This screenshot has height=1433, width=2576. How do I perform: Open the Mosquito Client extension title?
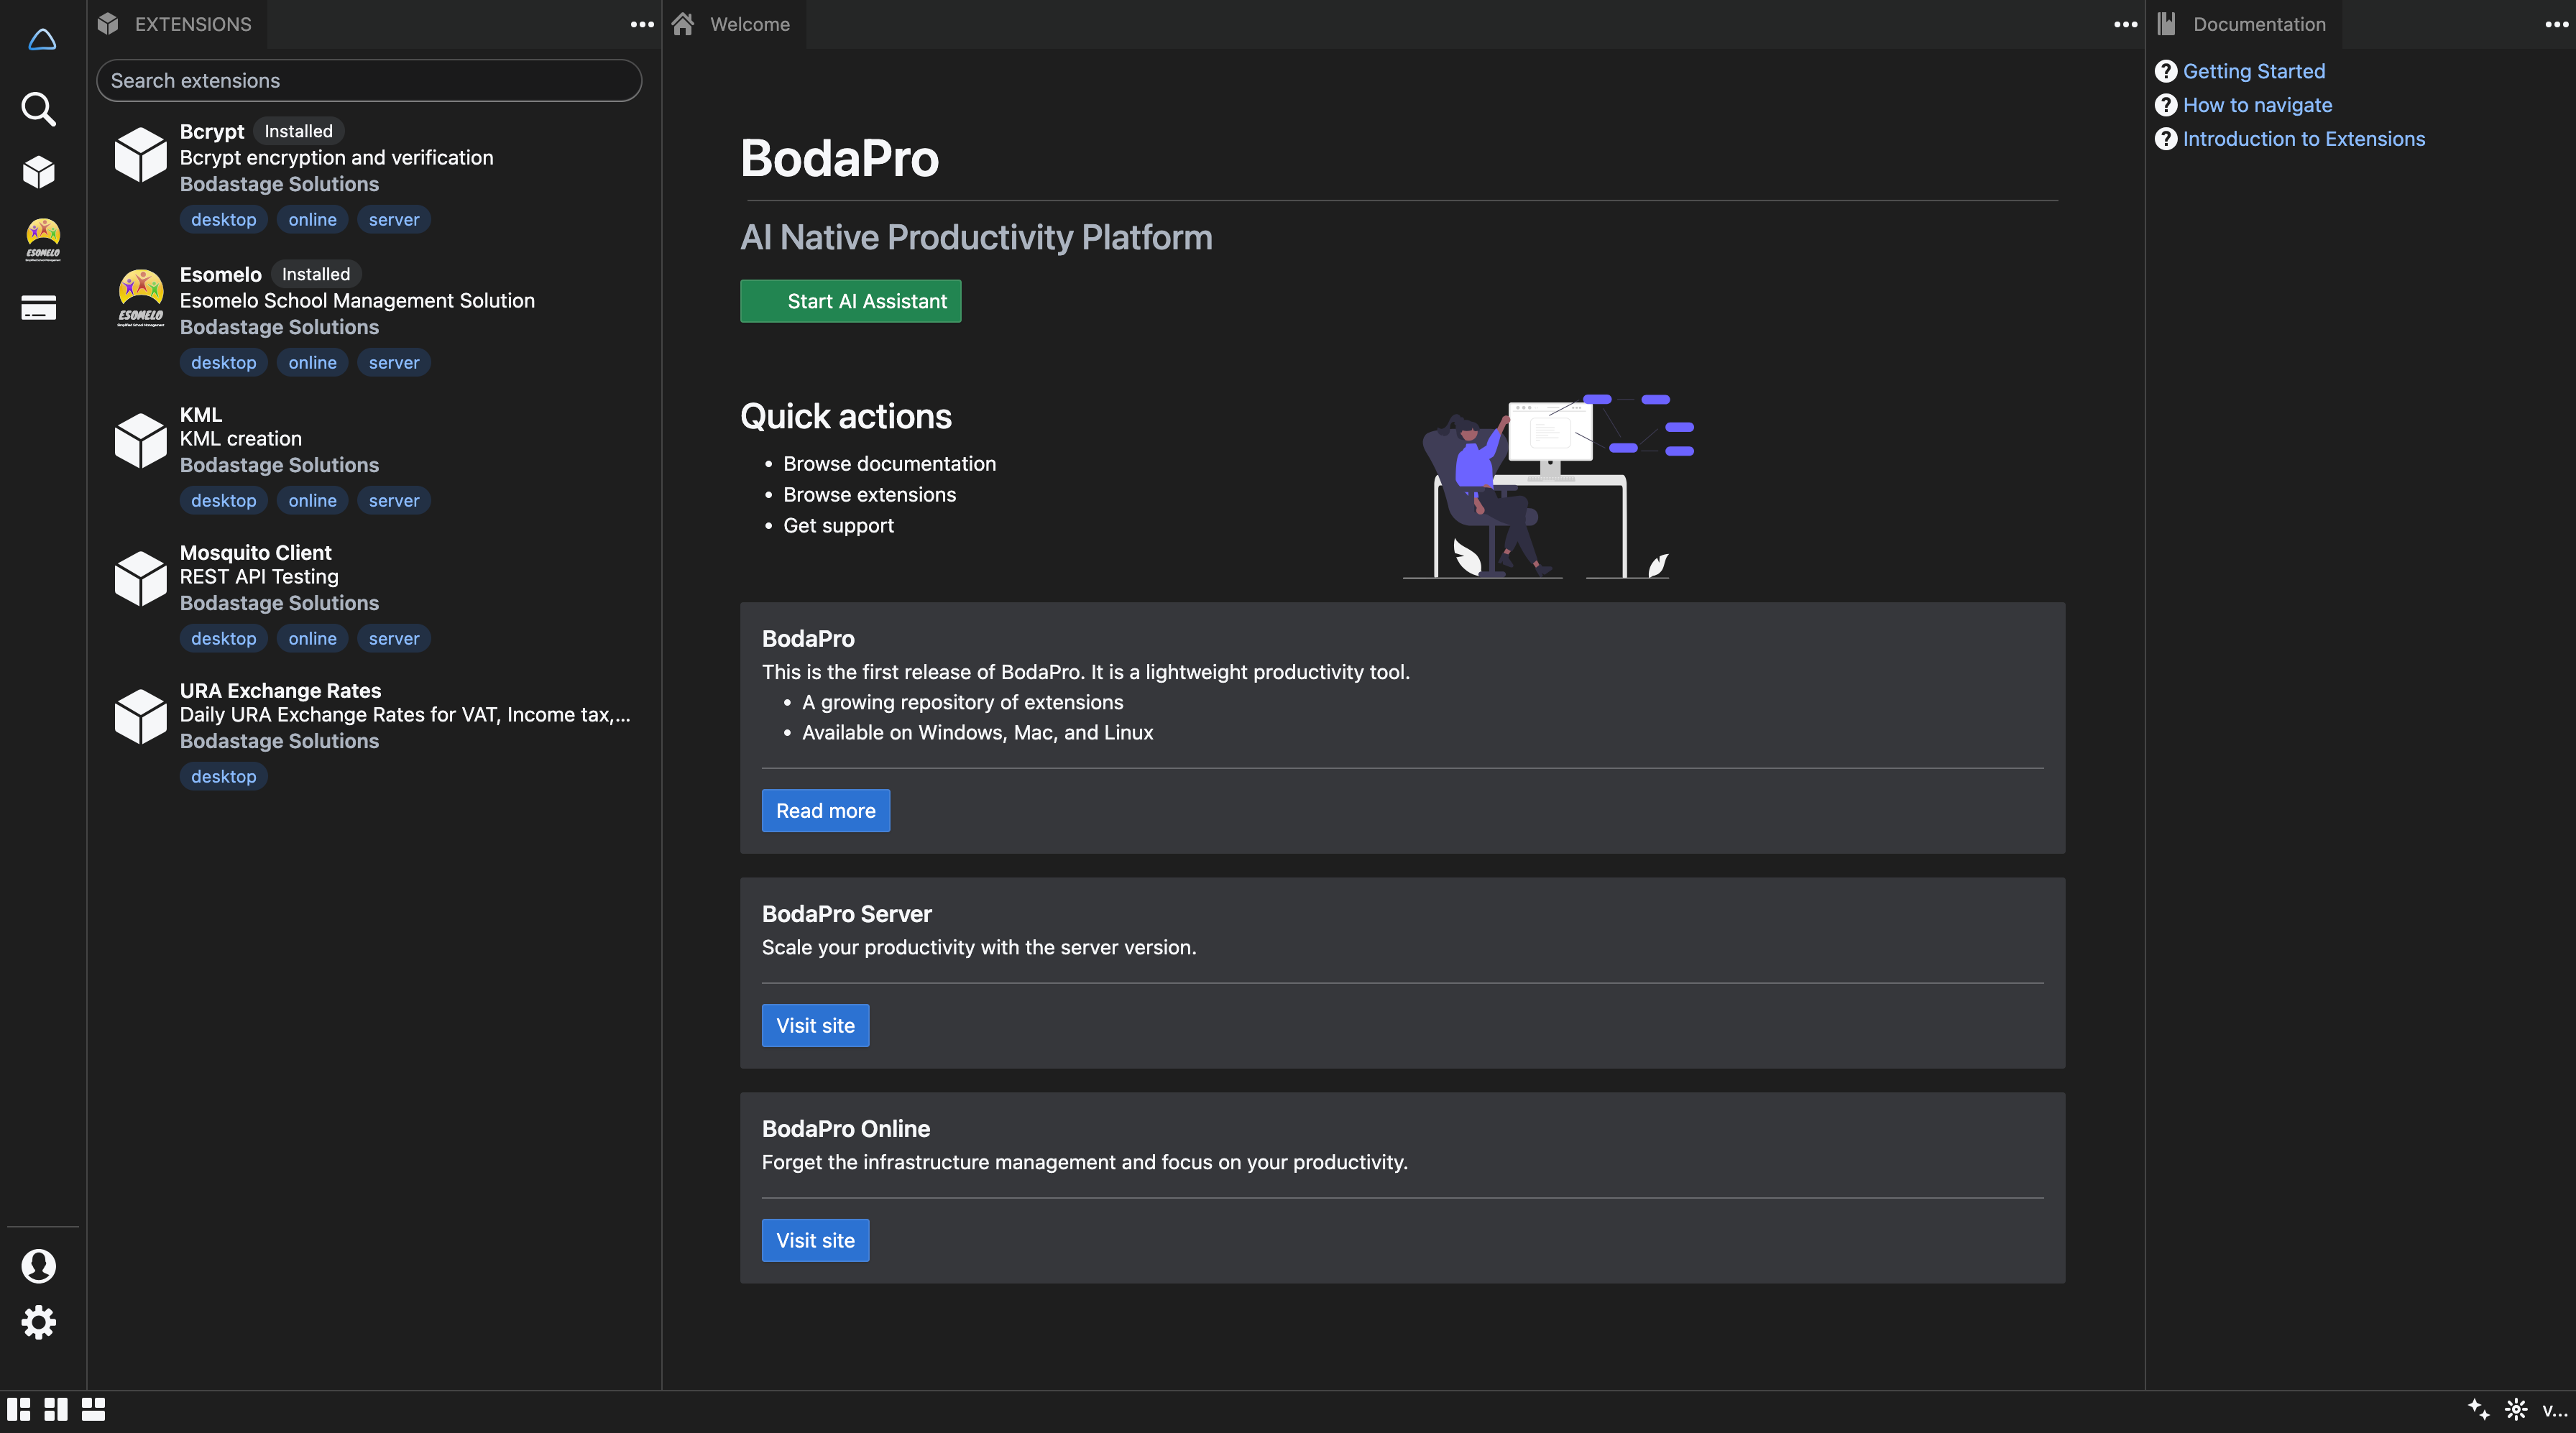coord(255,552)
